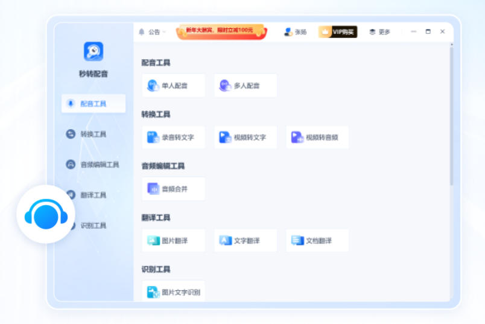Click the 新年大酬宾 promotion banner
The height and width of the screenshot is (324, 485).
tap(221, 31)
